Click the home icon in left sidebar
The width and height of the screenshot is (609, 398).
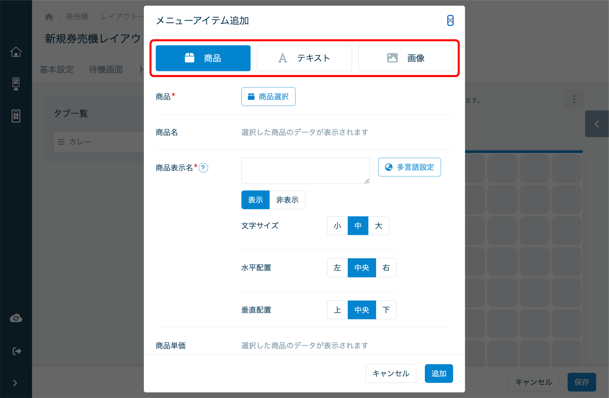pos(16,52)
